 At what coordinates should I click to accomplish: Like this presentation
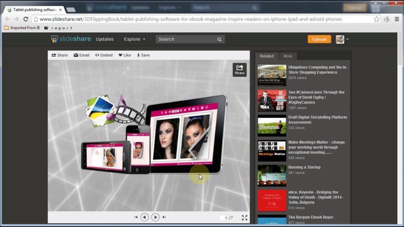[125, 55]
